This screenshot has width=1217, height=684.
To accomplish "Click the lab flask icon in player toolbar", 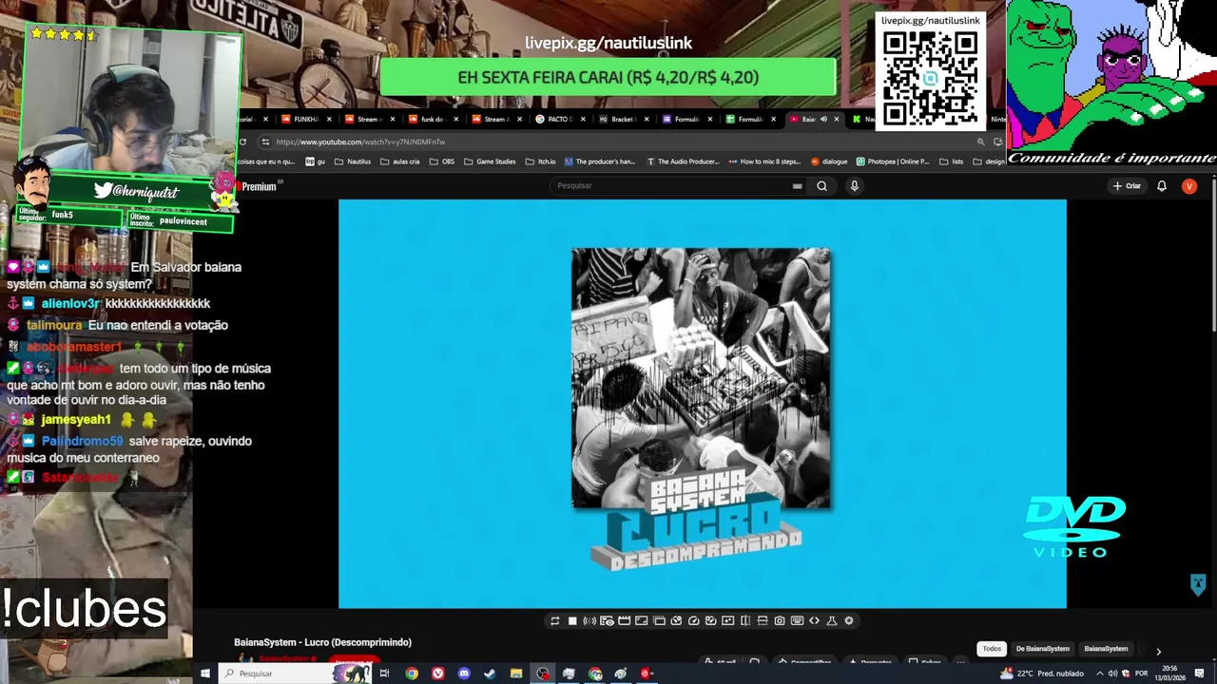I will (x=832, y=621).
